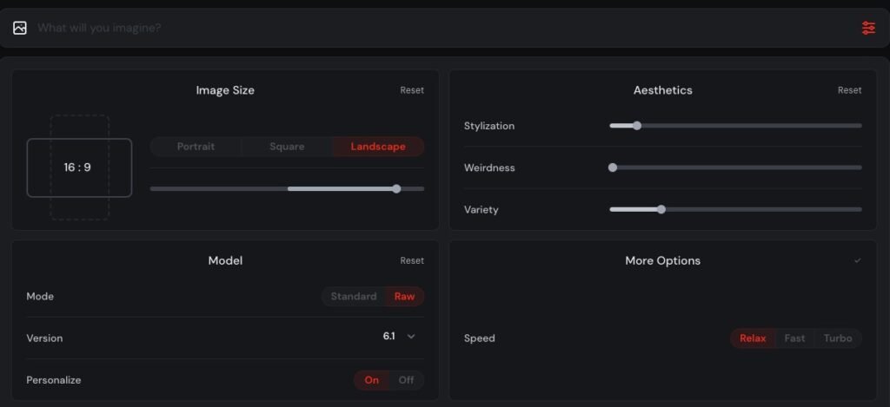Click the Variety slider handle
The width and height of the screenshot is (890, 407).
(x=661, y=209)
